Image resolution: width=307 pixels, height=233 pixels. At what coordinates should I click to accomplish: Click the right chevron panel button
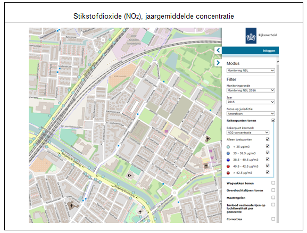coord(218,63)
